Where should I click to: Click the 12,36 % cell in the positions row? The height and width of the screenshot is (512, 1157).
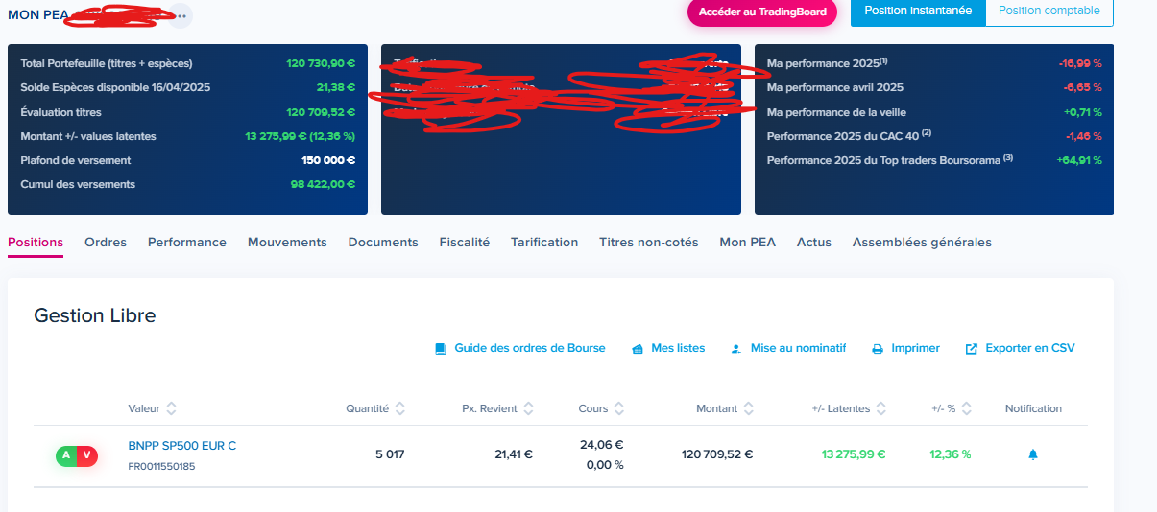click(x=951, y=454)
